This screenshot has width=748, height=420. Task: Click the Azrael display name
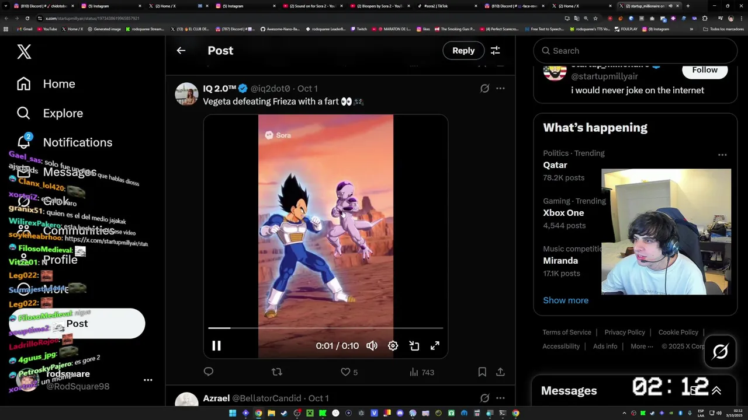click(216, 398)
